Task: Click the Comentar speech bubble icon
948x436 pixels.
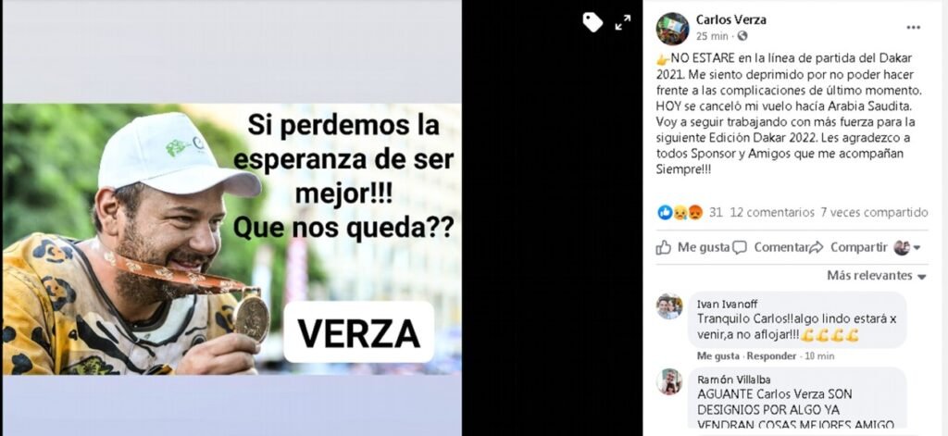Action: tap(740, 247)
